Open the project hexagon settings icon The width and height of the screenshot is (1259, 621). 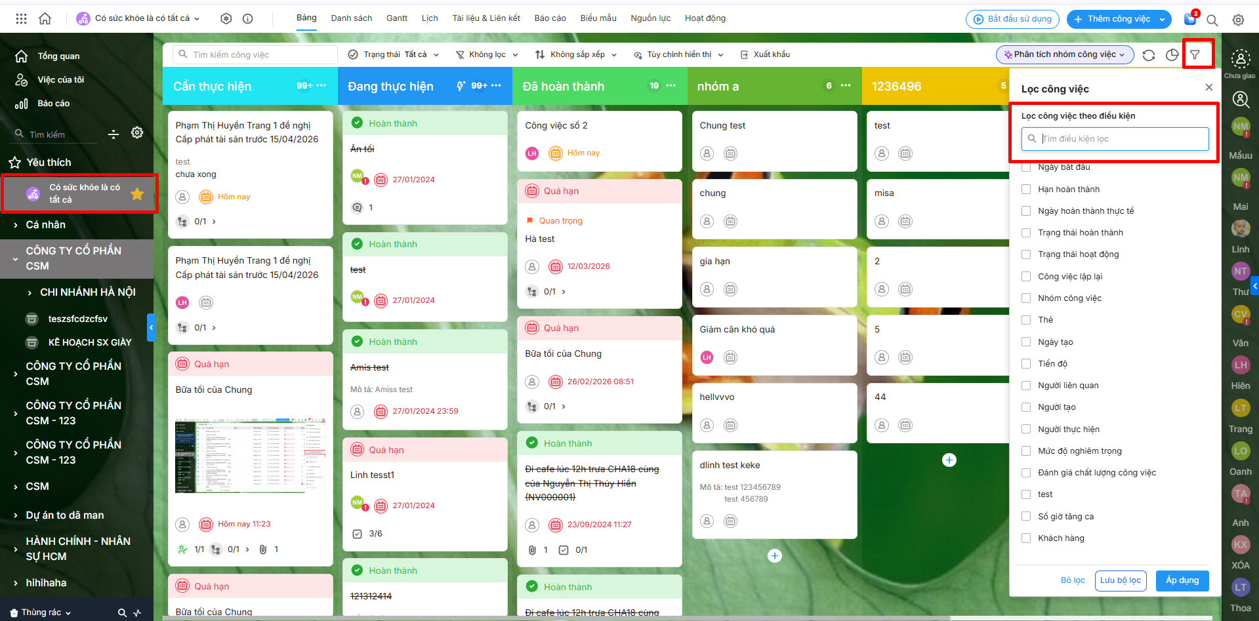pos(226,19)
